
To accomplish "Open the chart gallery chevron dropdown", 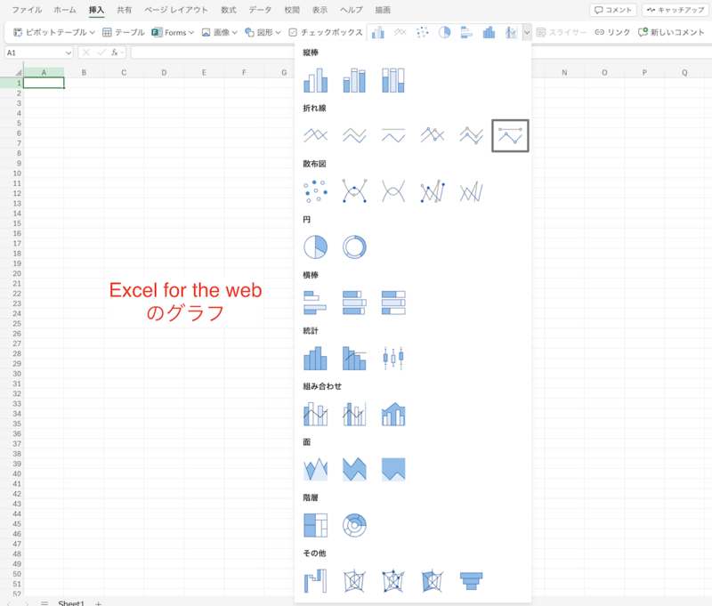I will click(x=527, y=30).
